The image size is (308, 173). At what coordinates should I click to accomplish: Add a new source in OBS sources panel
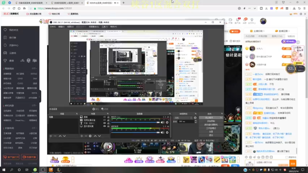[x=82, y=136]
